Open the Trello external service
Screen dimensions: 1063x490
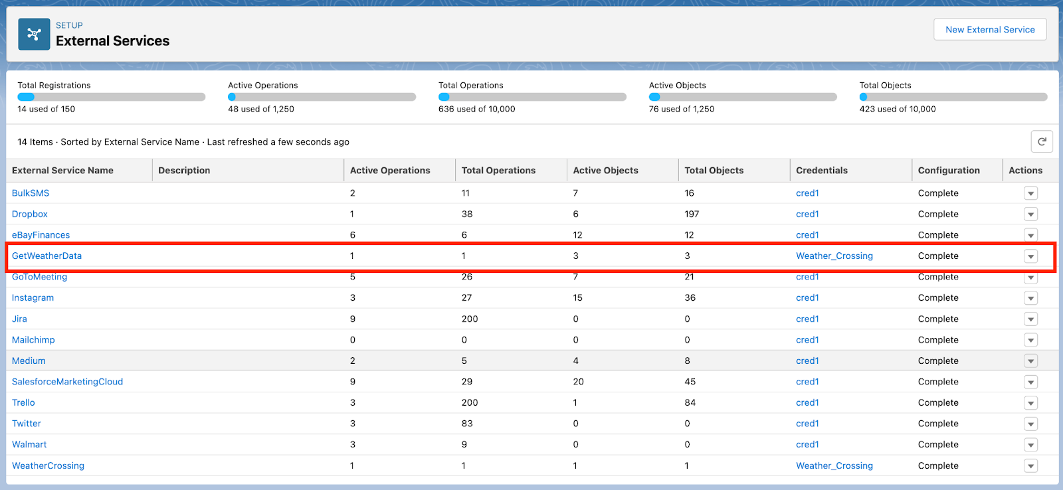tap(23, 402)
